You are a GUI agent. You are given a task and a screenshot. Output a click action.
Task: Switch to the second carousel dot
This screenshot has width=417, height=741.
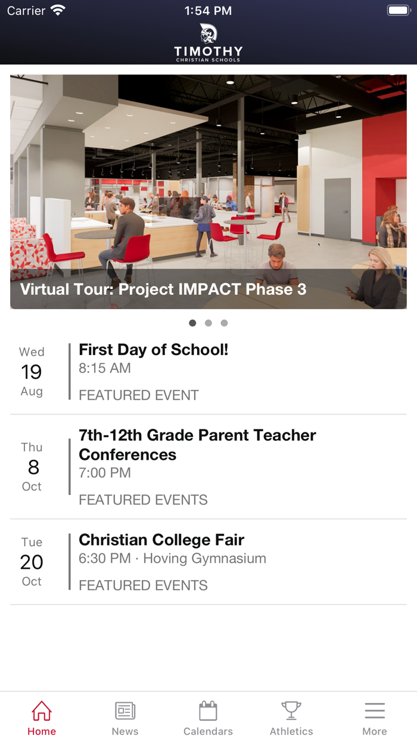coord(208,323)
